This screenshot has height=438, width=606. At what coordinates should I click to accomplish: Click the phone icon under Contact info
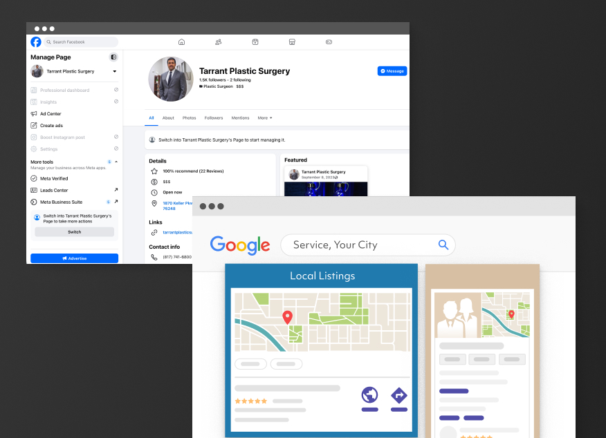coord(154,257)
